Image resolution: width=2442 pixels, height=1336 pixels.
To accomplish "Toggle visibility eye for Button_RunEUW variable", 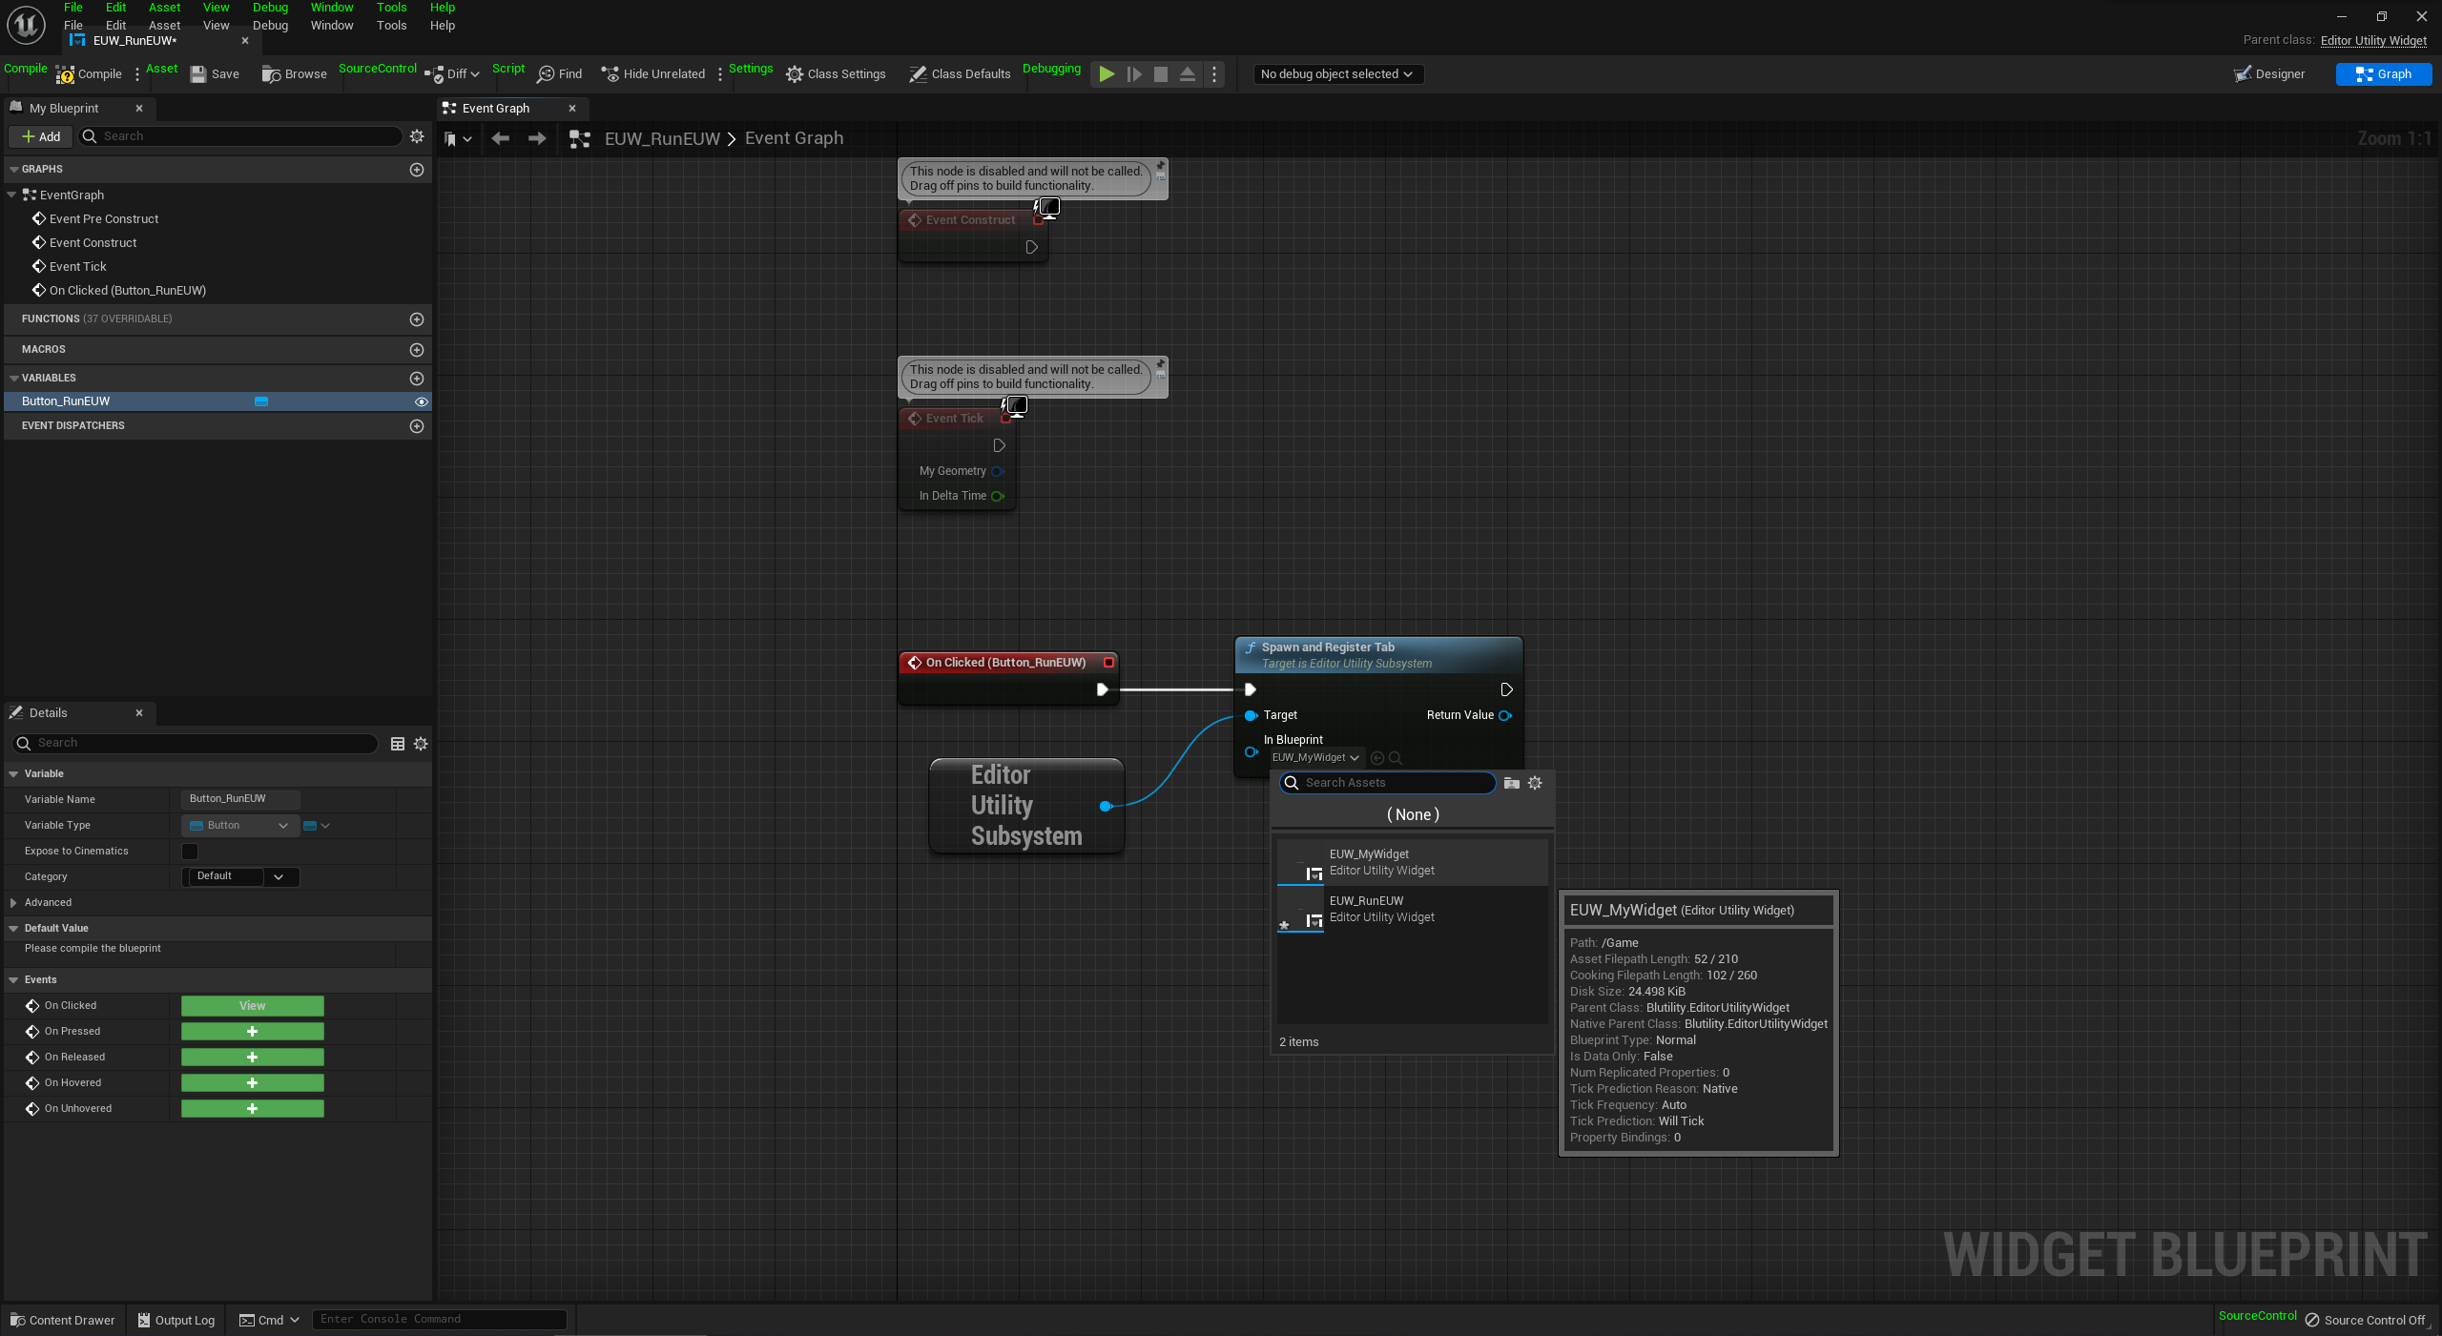I will tap(421, 401).
